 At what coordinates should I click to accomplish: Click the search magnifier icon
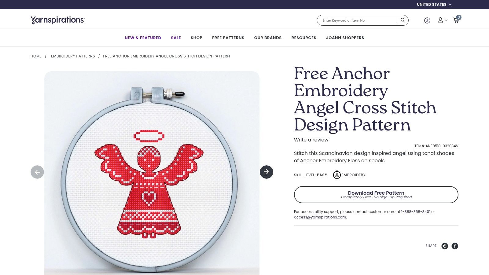click(403, 20)
